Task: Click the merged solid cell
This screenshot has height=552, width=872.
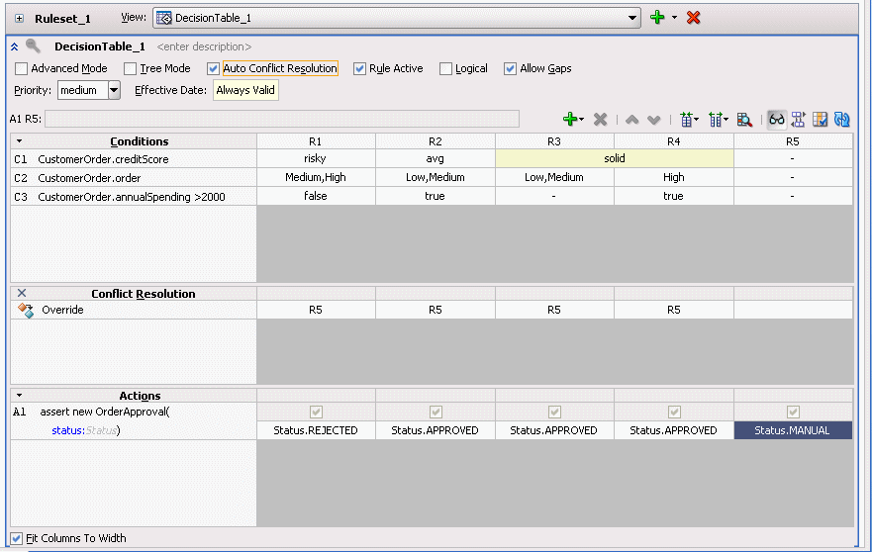Action: tap(615, 158)
